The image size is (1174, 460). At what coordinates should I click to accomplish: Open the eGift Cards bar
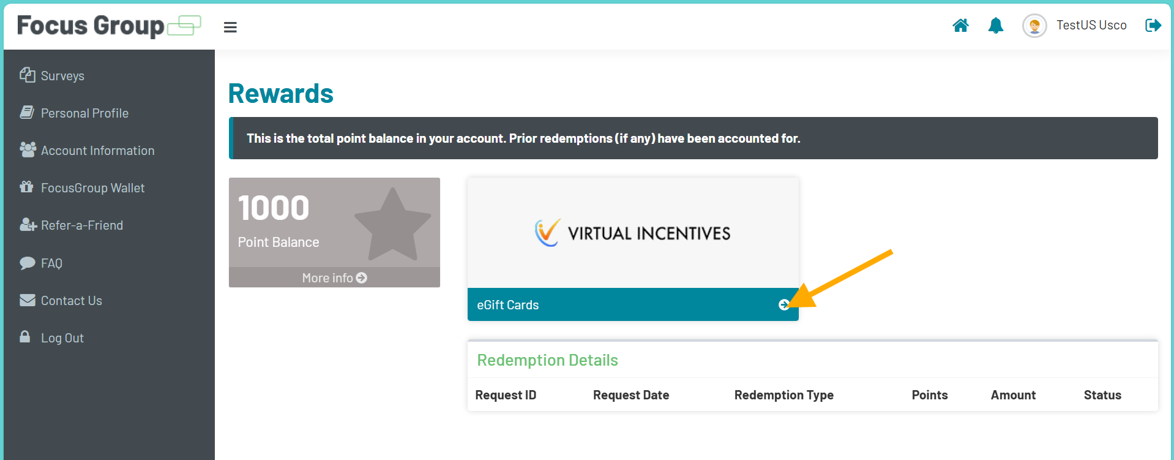pyautogui.click(x=633, y=304)
